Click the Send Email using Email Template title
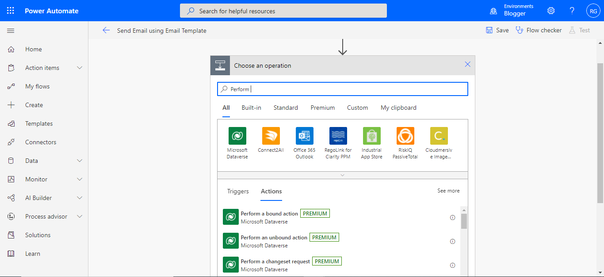This screenshot has width=604, height=277. pyautogui.click(x=162, y=31)
